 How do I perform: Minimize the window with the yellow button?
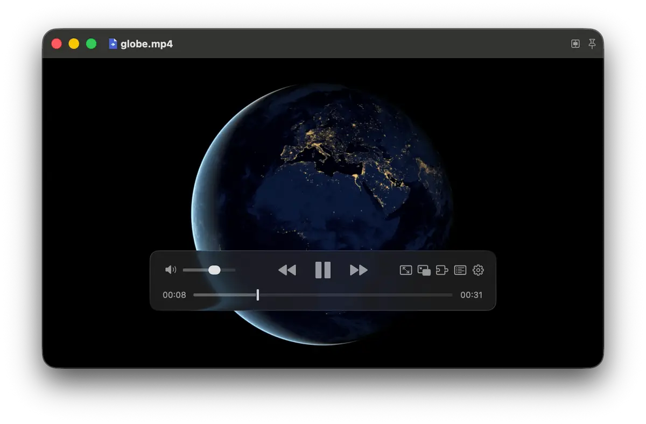tap(74, 44)
